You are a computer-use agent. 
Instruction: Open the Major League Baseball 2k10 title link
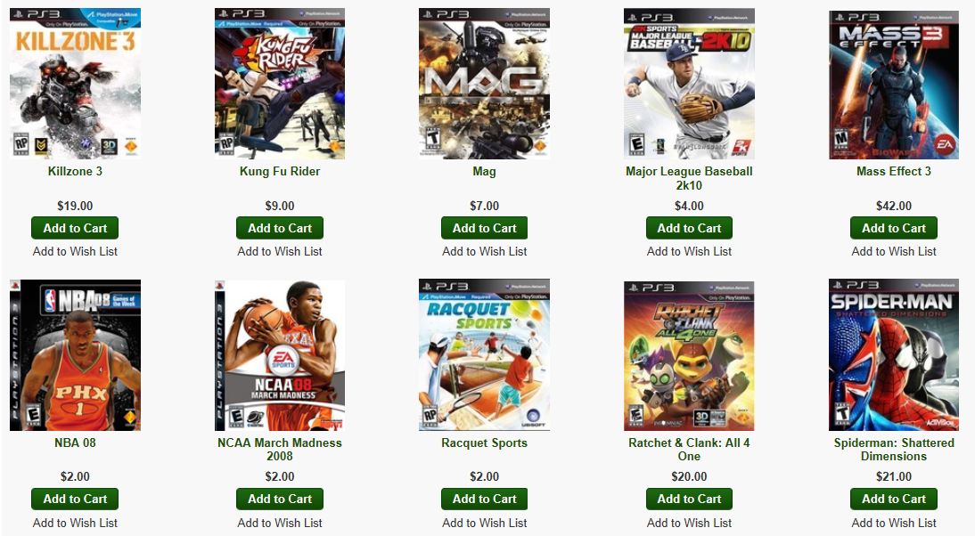tap(689, 178)
